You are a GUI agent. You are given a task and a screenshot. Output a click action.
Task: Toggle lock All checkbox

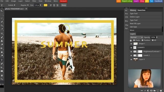click(153, 40)
